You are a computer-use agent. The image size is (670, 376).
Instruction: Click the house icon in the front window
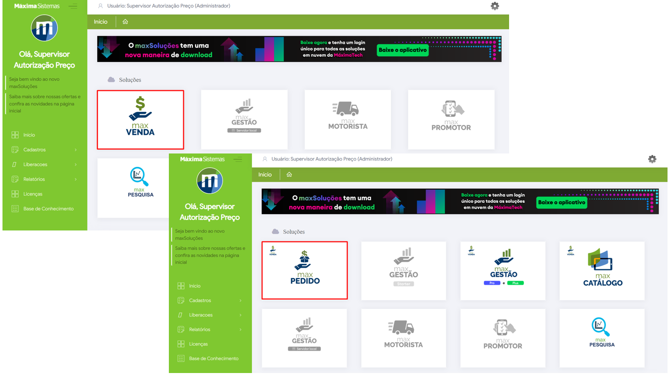[x=289, y=175]
